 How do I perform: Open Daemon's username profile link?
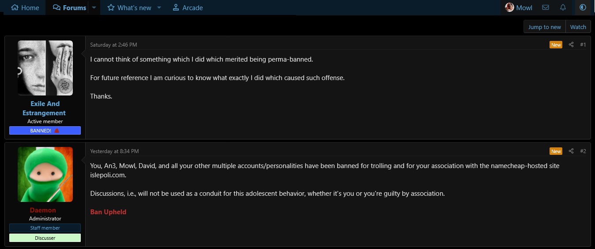[x=43, y=210]
